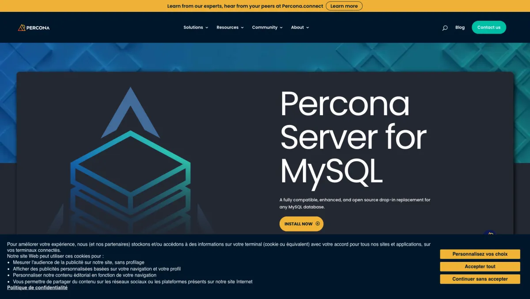Click the Contact us button
This screenshot has height=299, width=530.
(x=489, y=27)
